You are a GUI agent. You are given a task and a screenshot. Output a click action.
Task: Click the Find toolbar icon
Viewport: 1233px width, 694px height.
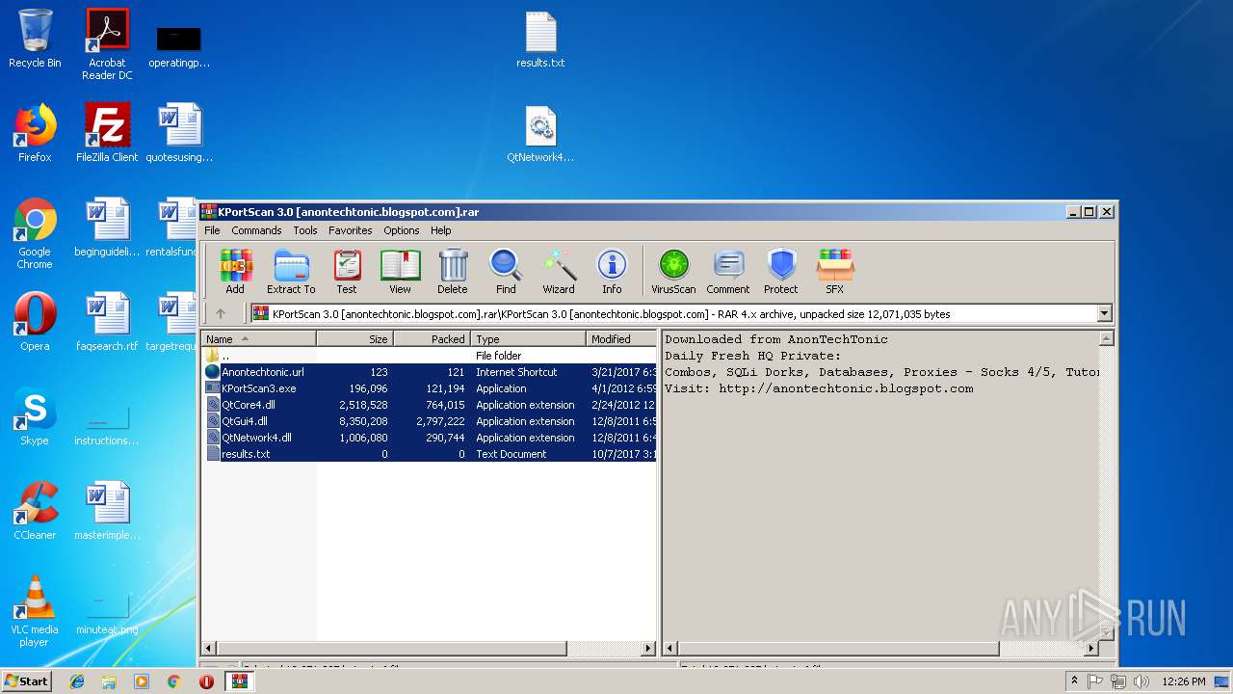click(x=506, y=271)
